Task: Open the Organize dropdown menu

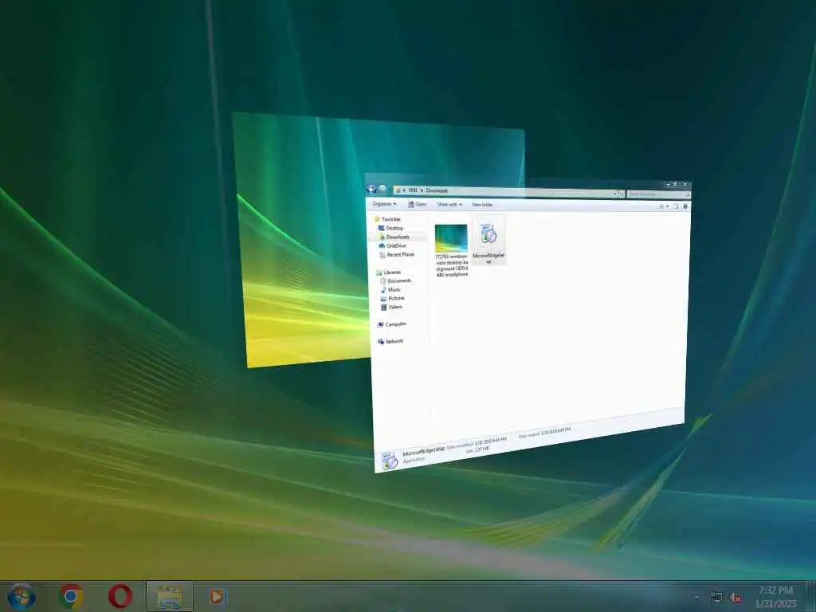Action: pos(384,204)
